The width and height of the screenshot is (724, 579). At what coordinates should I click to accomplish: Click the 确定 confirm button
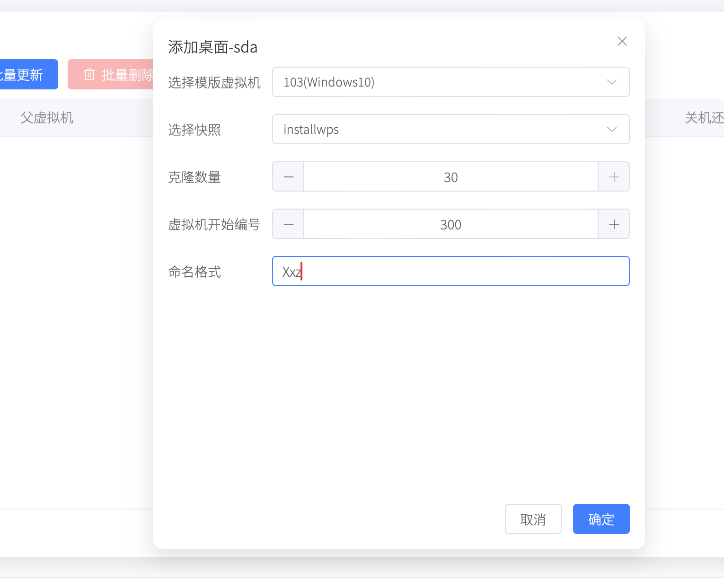[x=601, y=519]
